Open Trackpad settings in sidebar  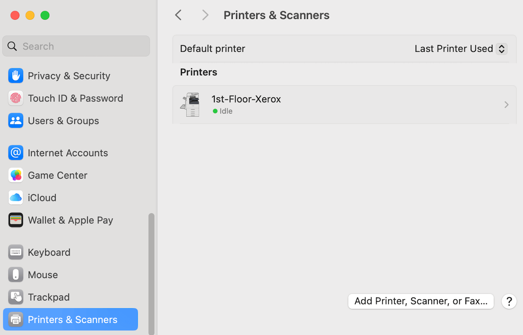[x=49, y=297]
